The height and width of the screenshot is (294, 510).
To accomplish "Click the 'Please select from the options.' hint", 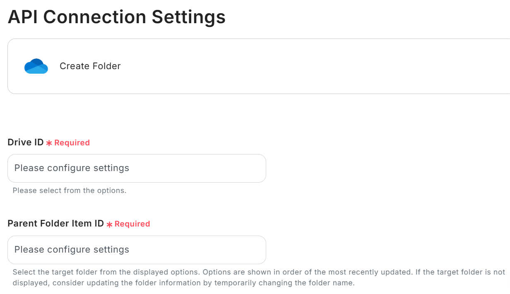I will tap(69, 190).
